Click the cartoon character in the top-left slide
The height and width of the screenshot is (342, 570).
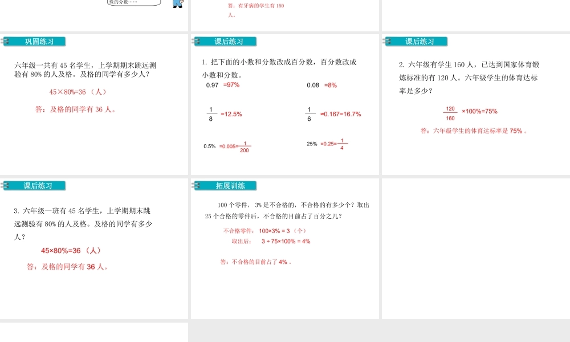coord(177,4)
